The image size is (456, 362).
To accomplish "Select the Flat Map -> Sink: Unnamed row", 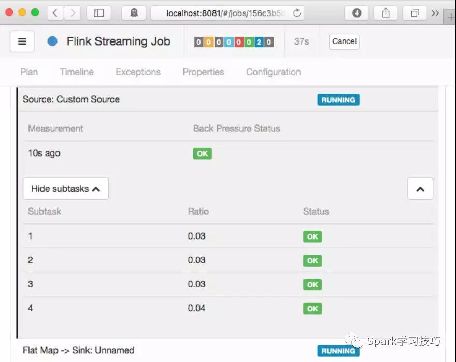I will coord(227,350).
